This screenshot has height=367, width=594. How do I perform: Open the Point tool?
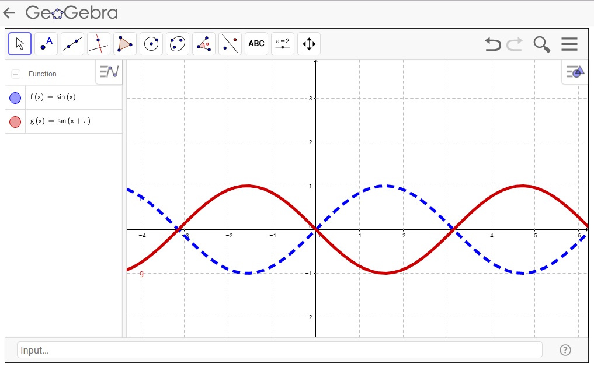(46, 44)
